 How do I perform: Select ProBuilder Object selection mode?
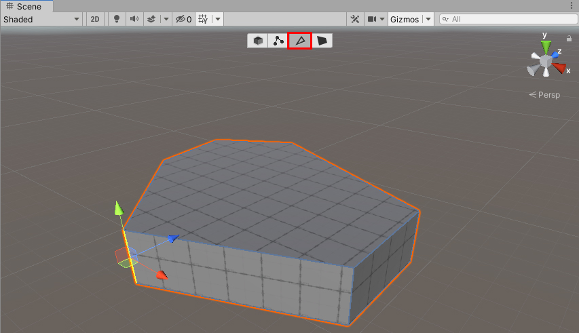pos(258,41)
